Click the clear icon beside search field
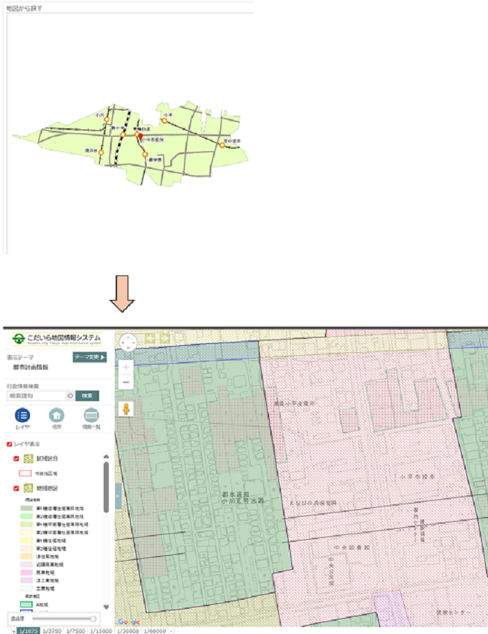This screenshot has height=634, width=488. point(70,395)
